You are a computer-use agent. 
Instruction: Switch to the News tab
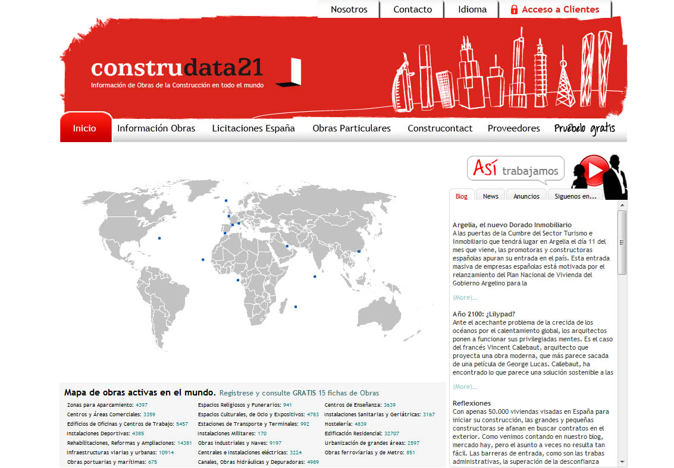pyautogui.click(x=490, y=196)
